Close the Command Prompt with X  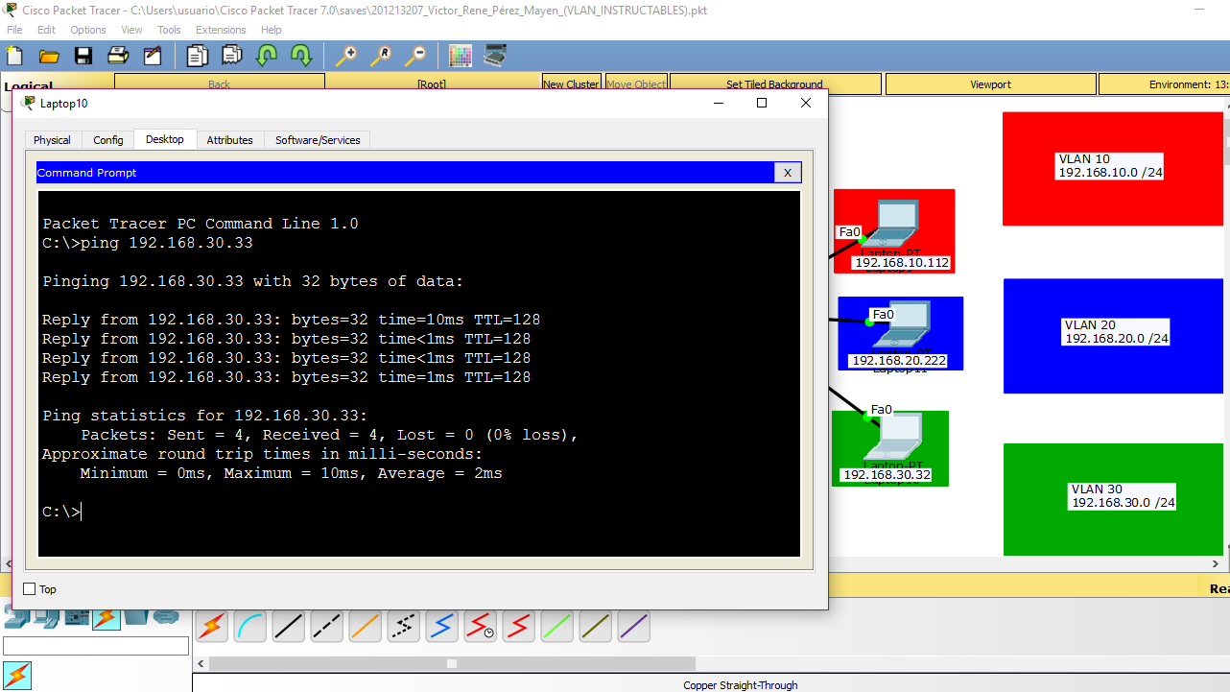[787, 173]
